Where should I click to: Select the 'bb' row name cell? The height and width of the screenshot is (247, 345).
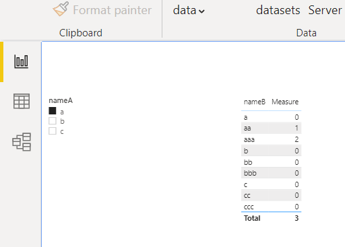coord(248,162)
